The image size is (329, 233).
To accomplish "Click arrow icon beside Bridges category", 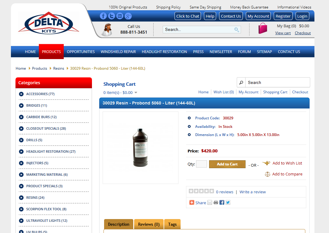I will 21,105.
